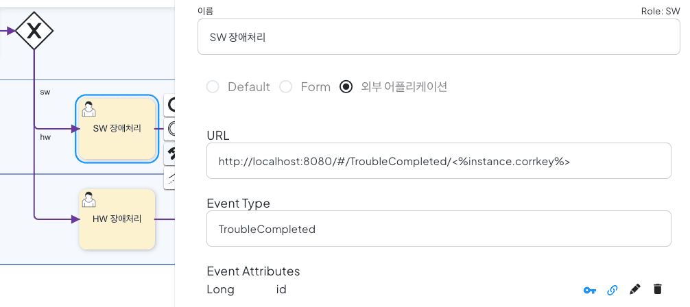Click the URL input field
This screenshot has height=307, width=690.
(439, 161)
